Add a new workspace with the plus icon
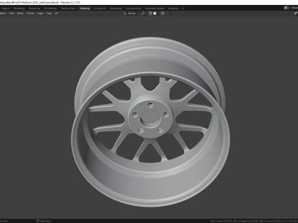 [183, 9]
